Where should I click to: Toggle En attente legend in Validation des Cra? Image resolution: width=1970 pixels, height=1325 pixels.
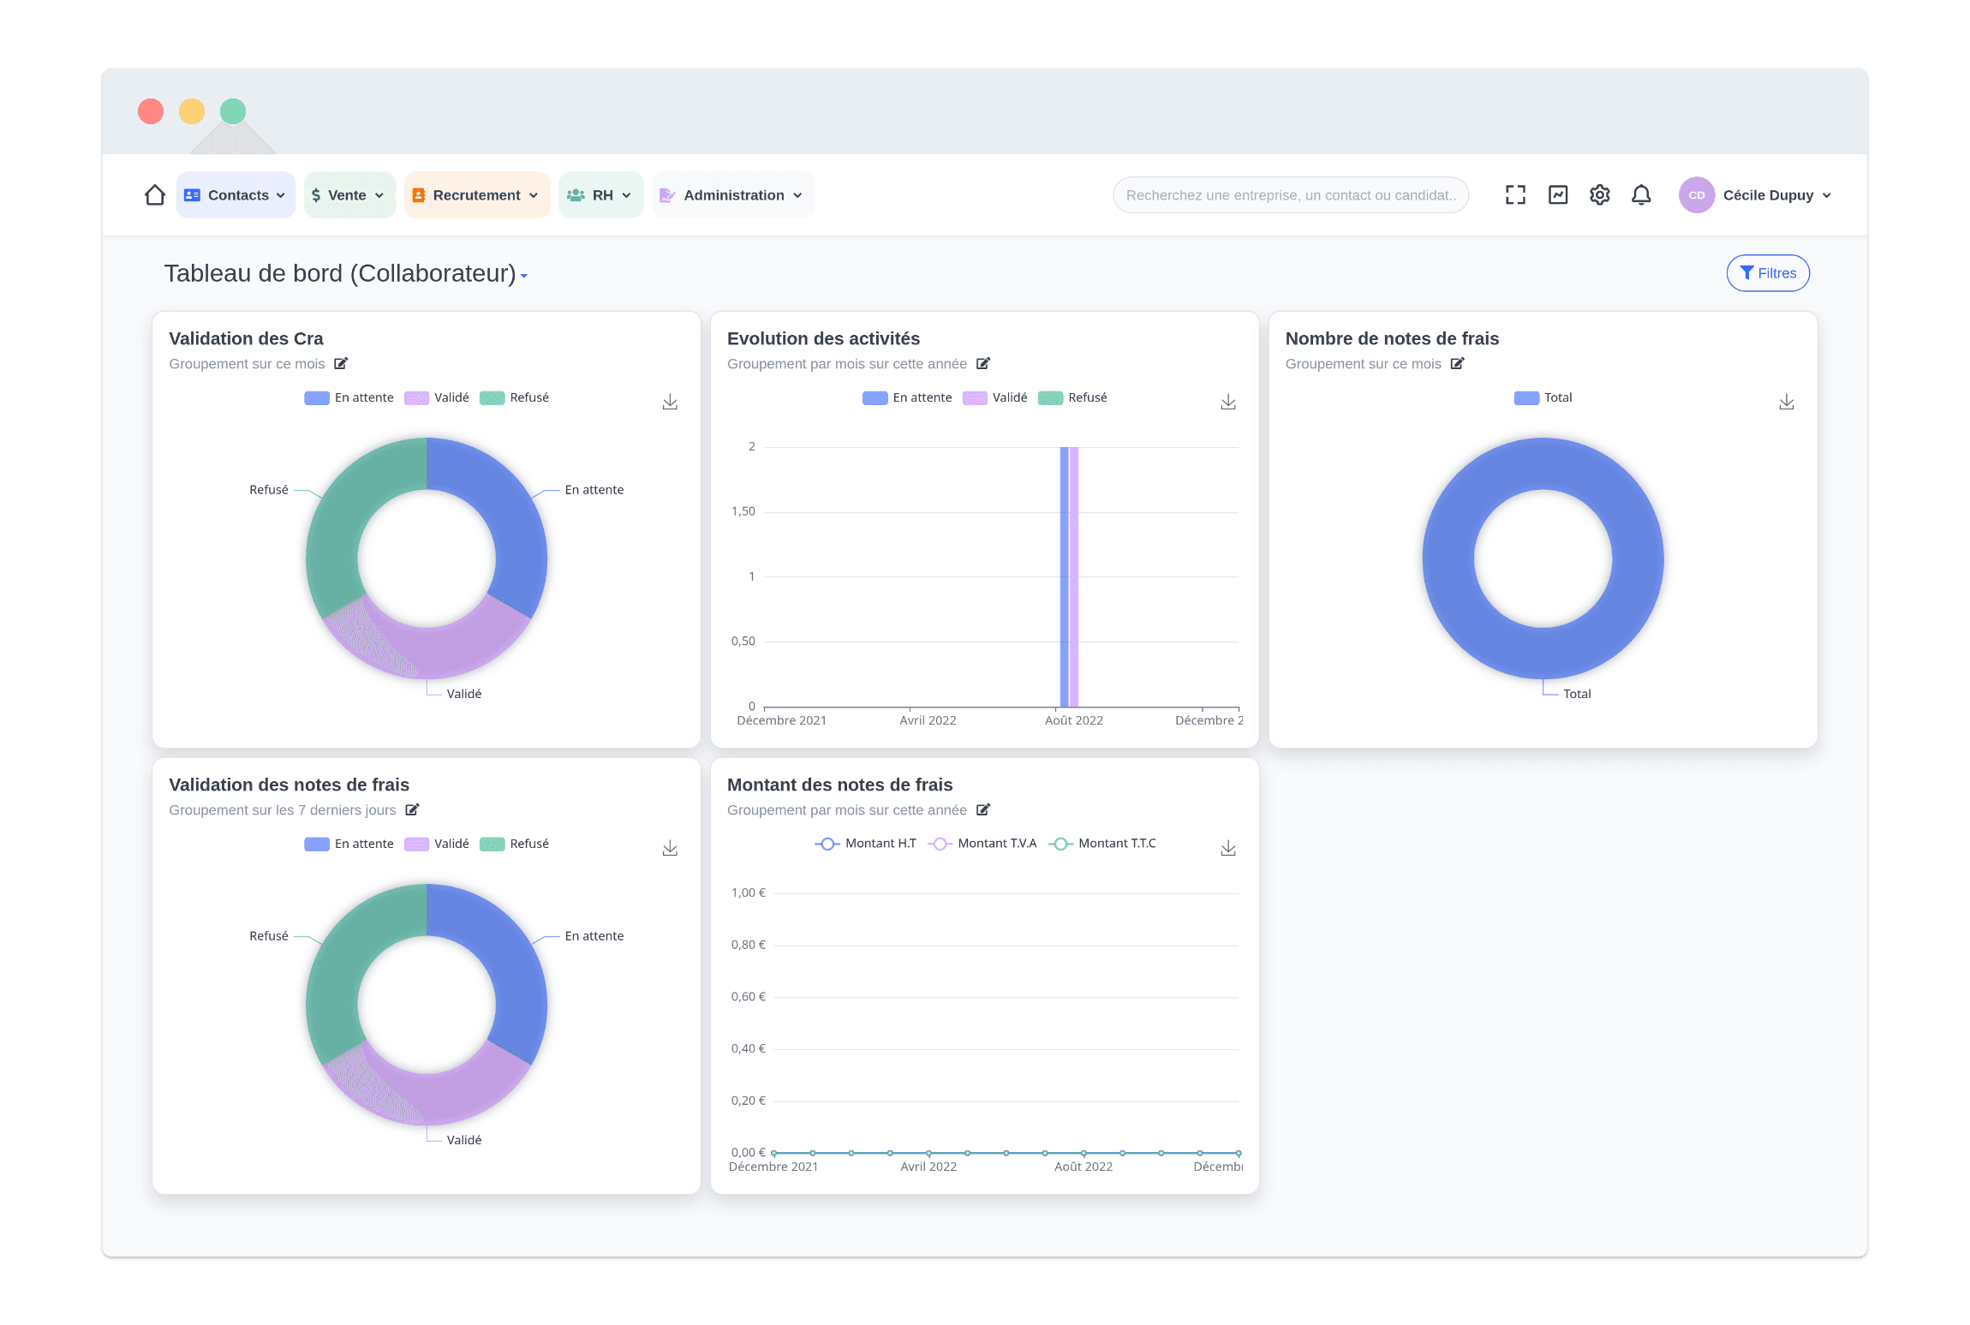tap(349, 398)
